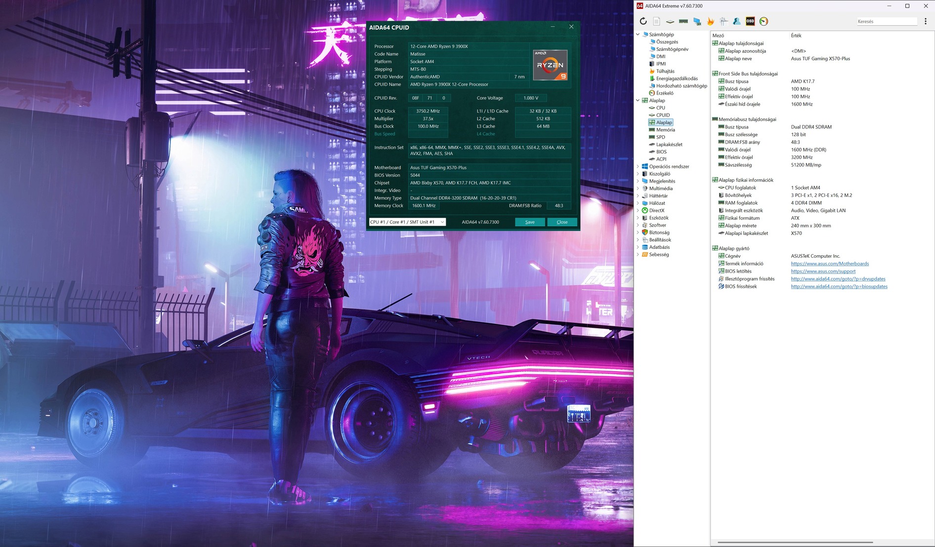Click the Alaplap fizikai információk section heading
This screenshot has height=547, width=935.
(x=746, y=180)
